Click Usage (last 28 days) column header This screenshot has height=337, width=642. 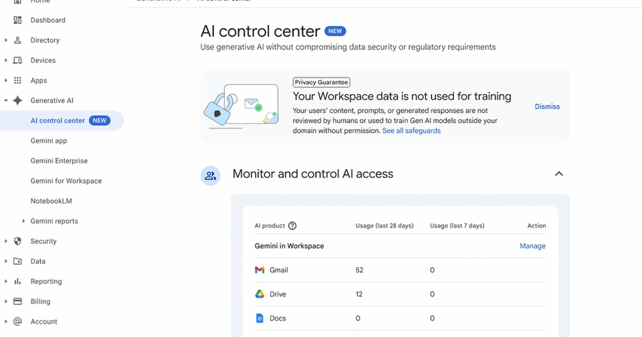(x=385, y=226)
